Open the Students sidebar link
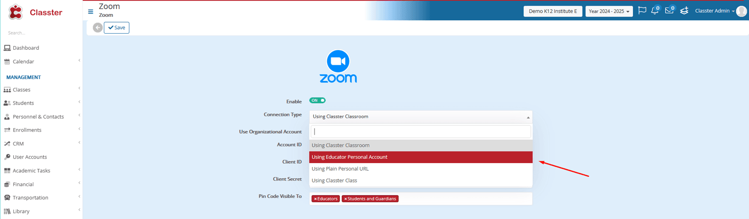Image resolution: width=749 pixels, height=219 pixels. [23, 103]
